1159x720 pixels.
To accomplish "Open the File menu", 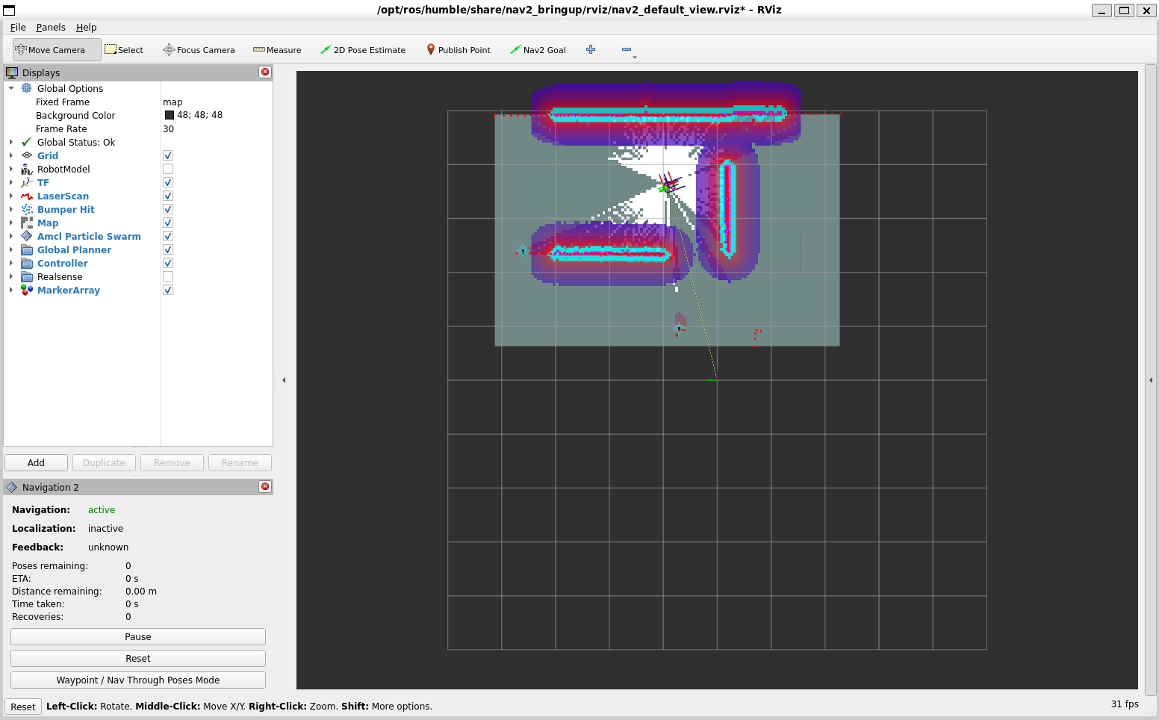I will tap(18, 27).
